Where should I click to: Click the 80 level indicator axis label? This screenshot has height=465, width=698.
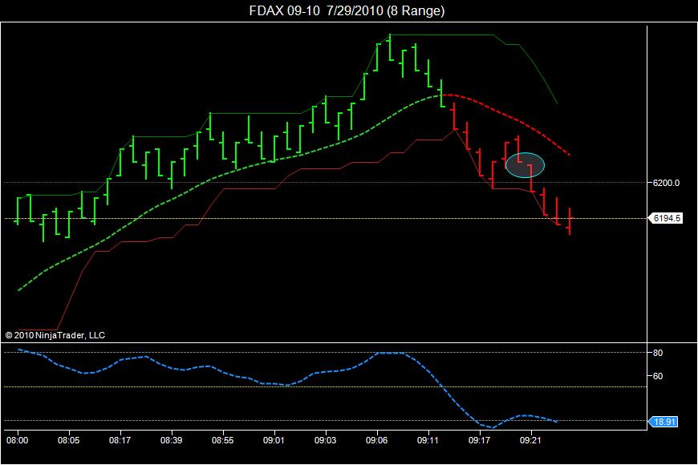click(x=658, y=353)
